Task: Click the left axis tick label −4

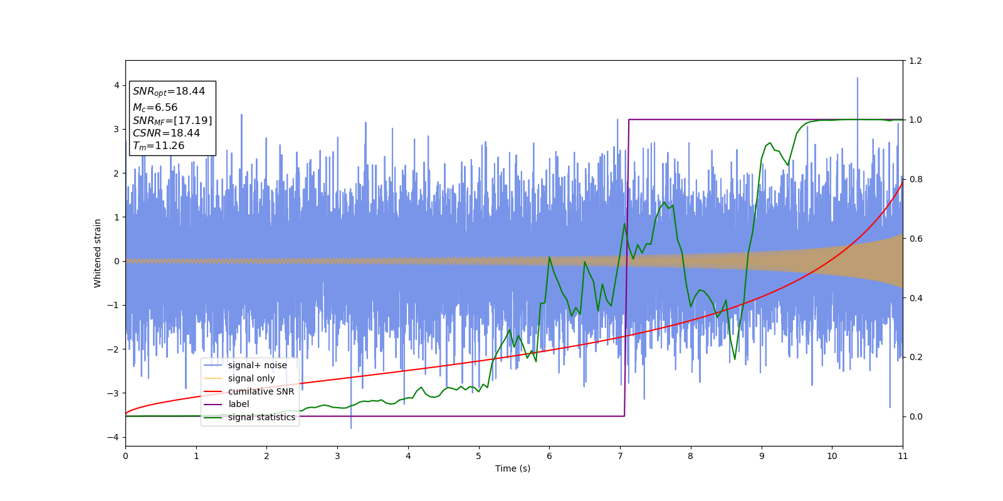Action: 113,437
